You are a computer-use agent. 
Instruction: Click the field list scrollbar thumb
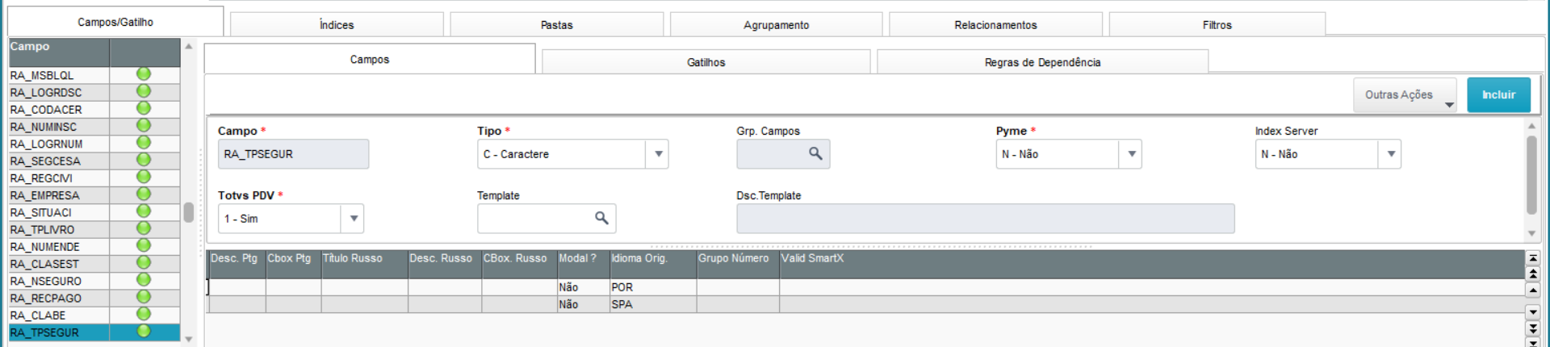point(188,212)
